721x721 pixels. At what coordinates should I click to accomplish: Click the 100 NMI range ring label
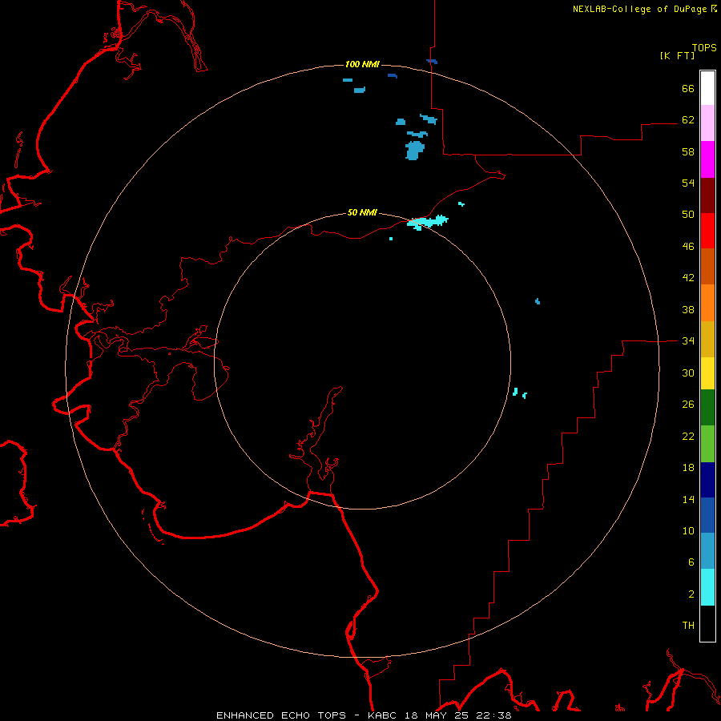362,64
